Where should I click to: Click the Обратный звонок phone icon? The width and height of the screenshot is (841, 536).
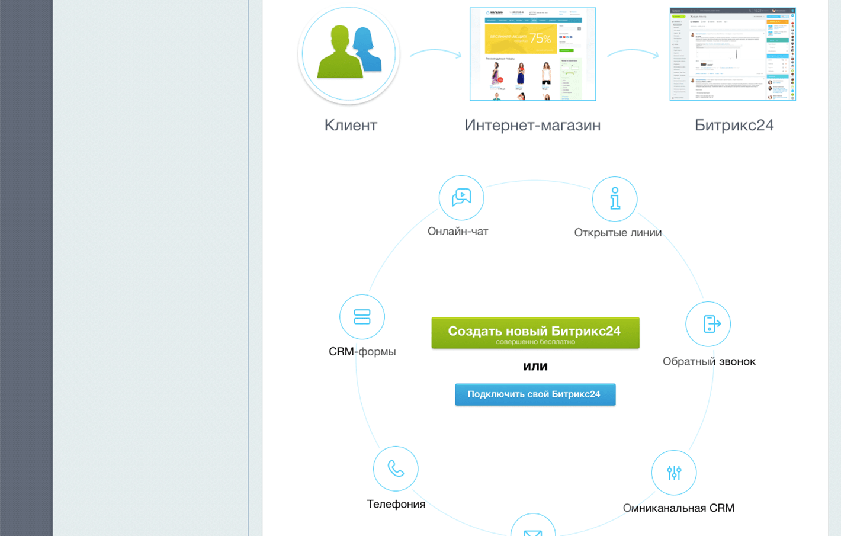click(708, 324)
